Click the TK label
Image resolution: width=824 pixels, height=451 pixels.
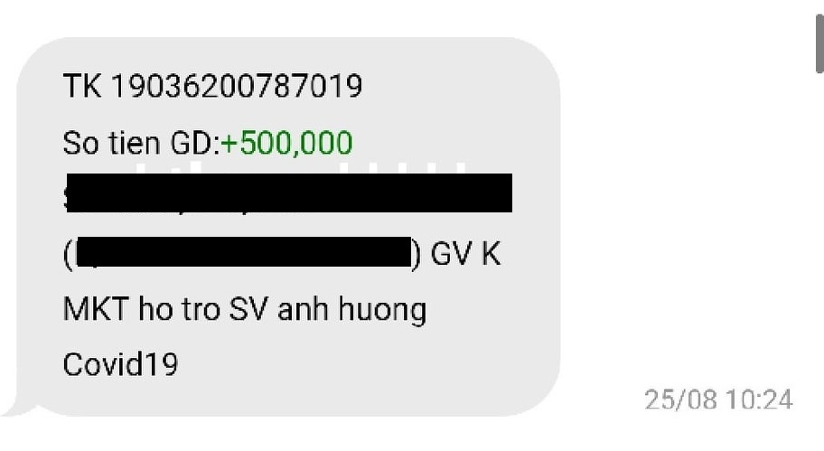pos(82,86)
